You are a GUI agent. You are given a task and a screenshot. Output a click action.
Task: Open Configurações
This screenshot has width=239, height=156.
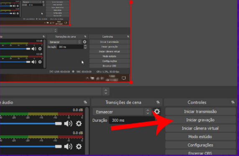coord(200,145)
